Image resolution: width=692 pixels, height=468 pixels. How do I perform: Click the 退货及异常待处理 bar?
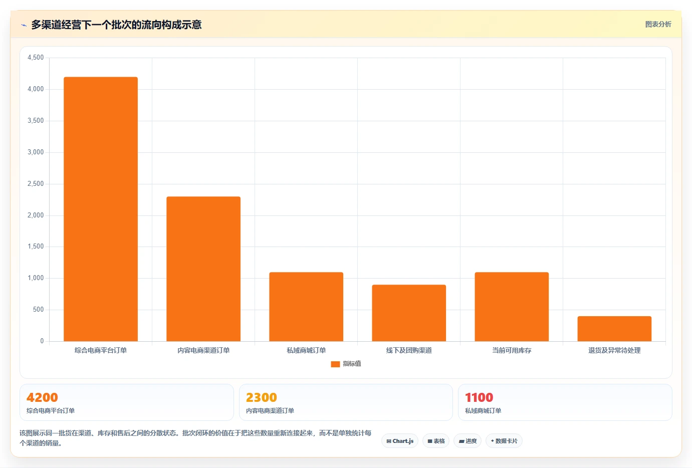coord(614,329)
